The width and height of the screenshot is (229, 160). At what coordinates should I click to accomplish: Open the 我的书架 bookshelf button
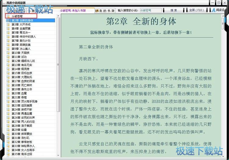105,11
